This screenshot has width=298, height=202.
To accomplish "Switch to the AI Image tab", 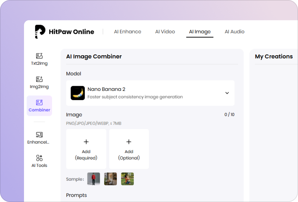I will (x=200, y=32).
